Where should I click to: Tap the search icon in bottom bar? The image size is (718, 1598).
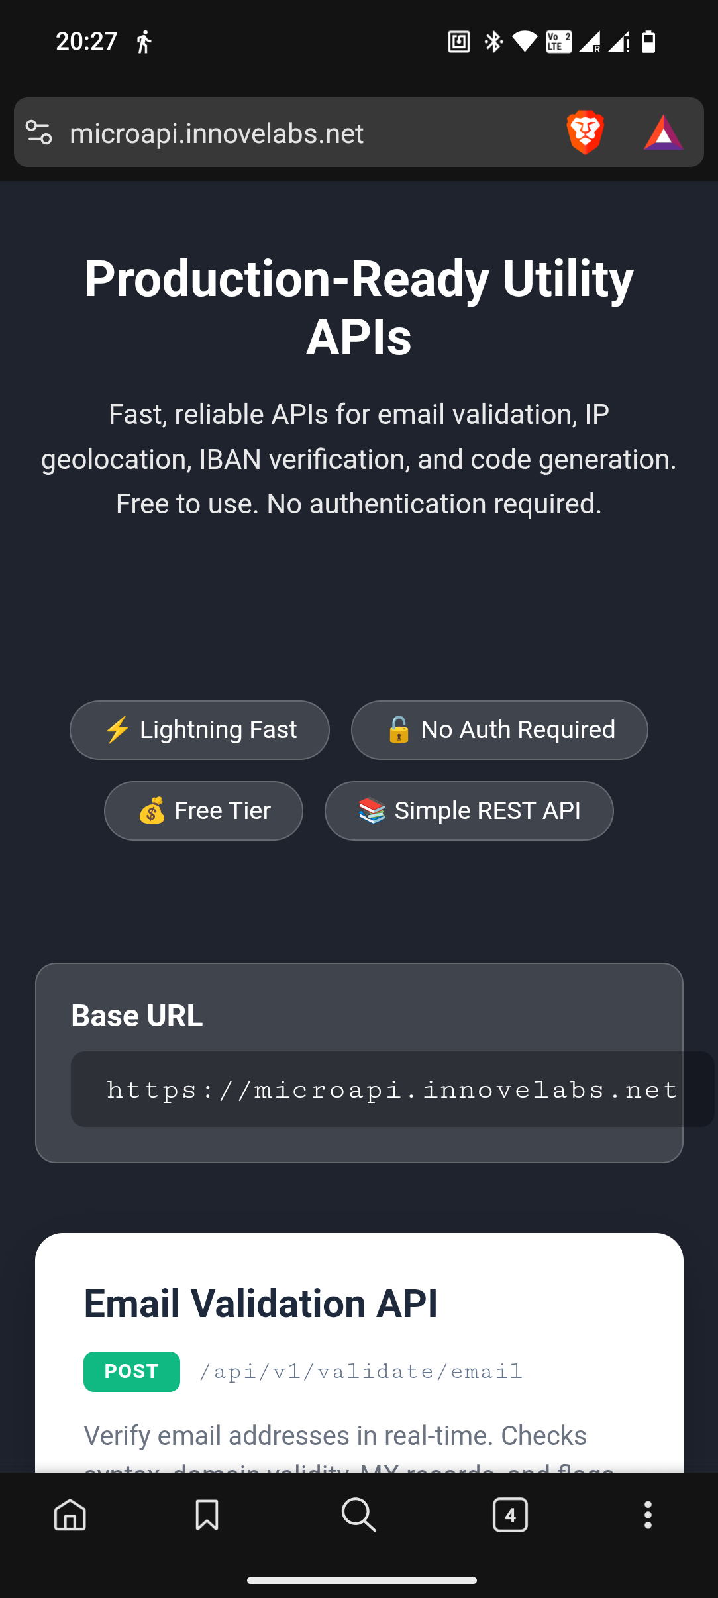[x=358, y=1515]
